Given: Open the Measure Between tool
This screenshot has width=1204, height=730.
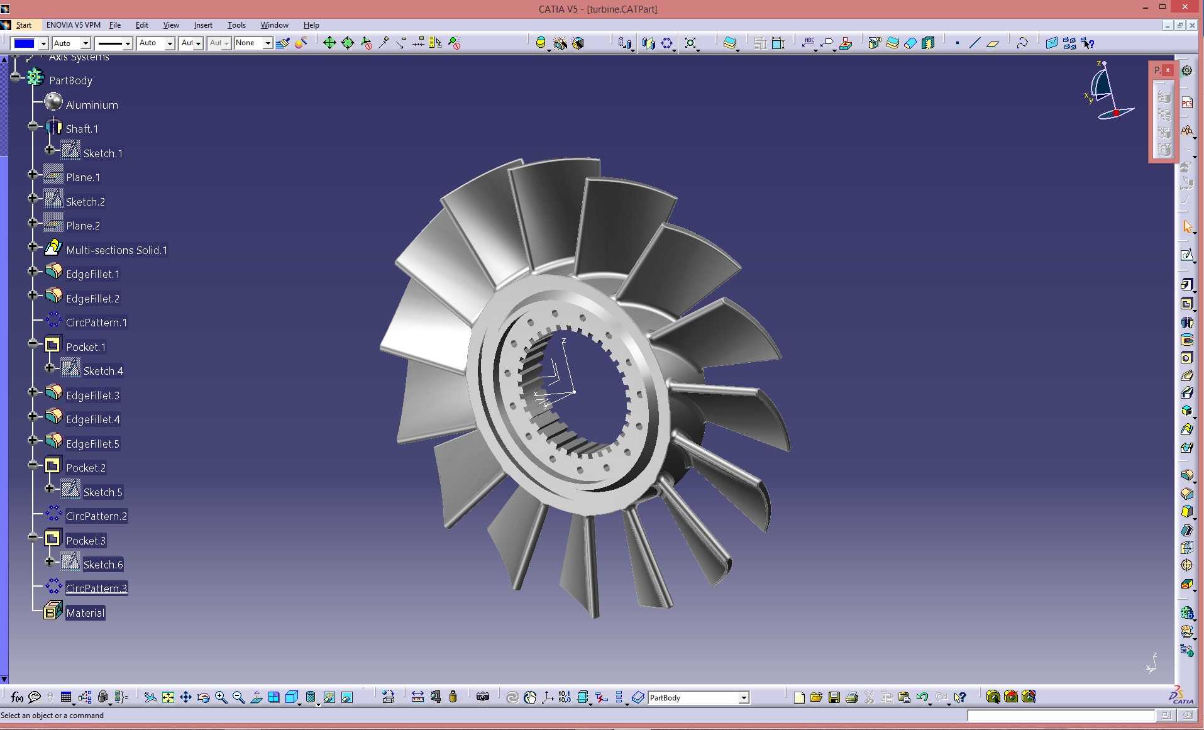Looking at the screenshot, I should (417, 697).
